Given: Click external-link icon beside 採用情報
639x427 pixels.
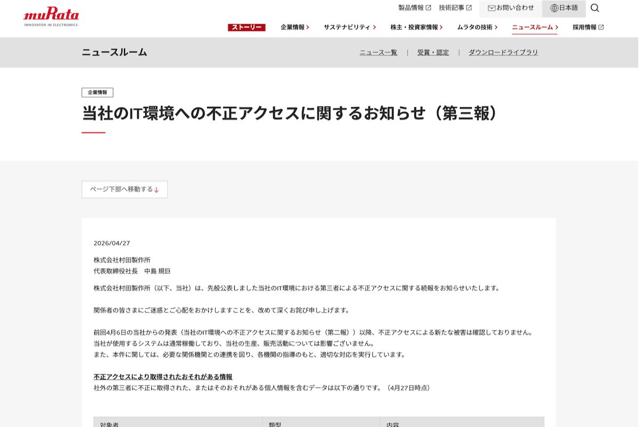Looking at the screenshot, I should coord(601,27).
